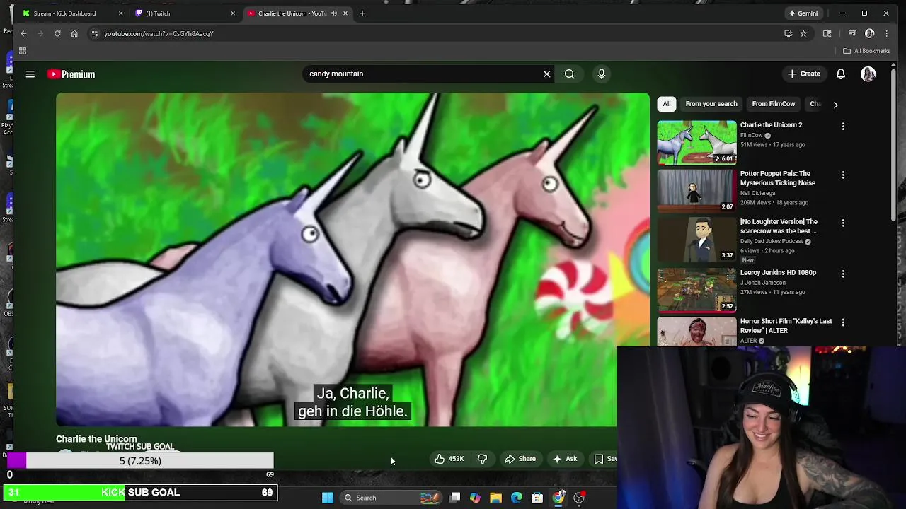906x509 pixels.
Task: Open the All Bookmarks folder
Action: [x=866, y=51]
